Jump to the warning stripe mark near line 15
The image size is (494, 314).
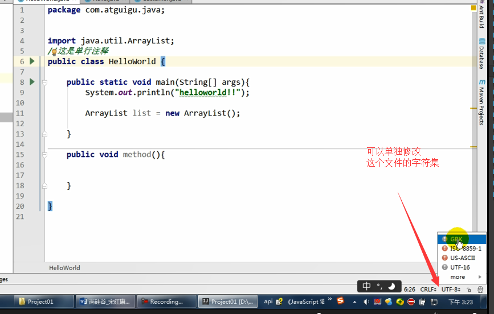pos(473,147)
